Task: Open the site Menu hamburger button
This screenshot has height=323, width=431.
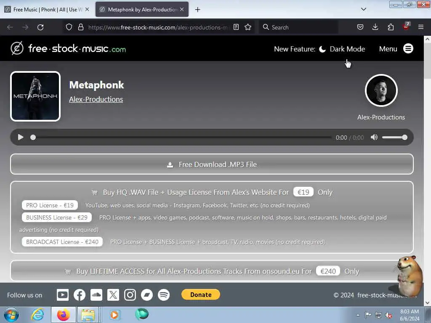Action: [408, 49]
